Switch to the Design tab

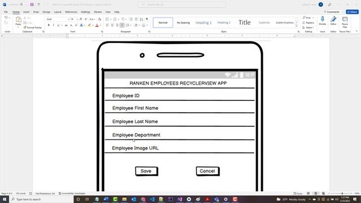46,12
